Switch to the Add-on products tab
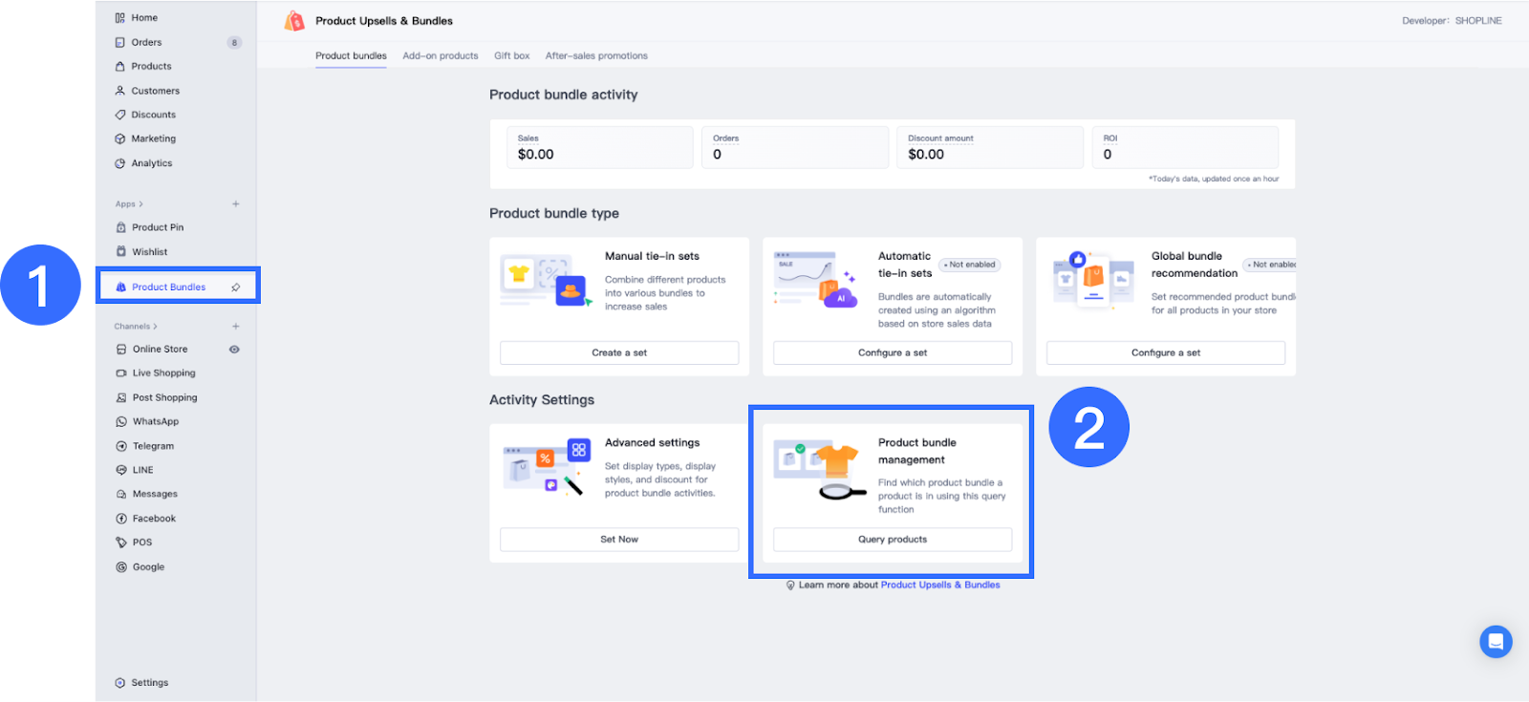Image resolution: width=1529 pixels, height=702 pixels. (441, 56)
